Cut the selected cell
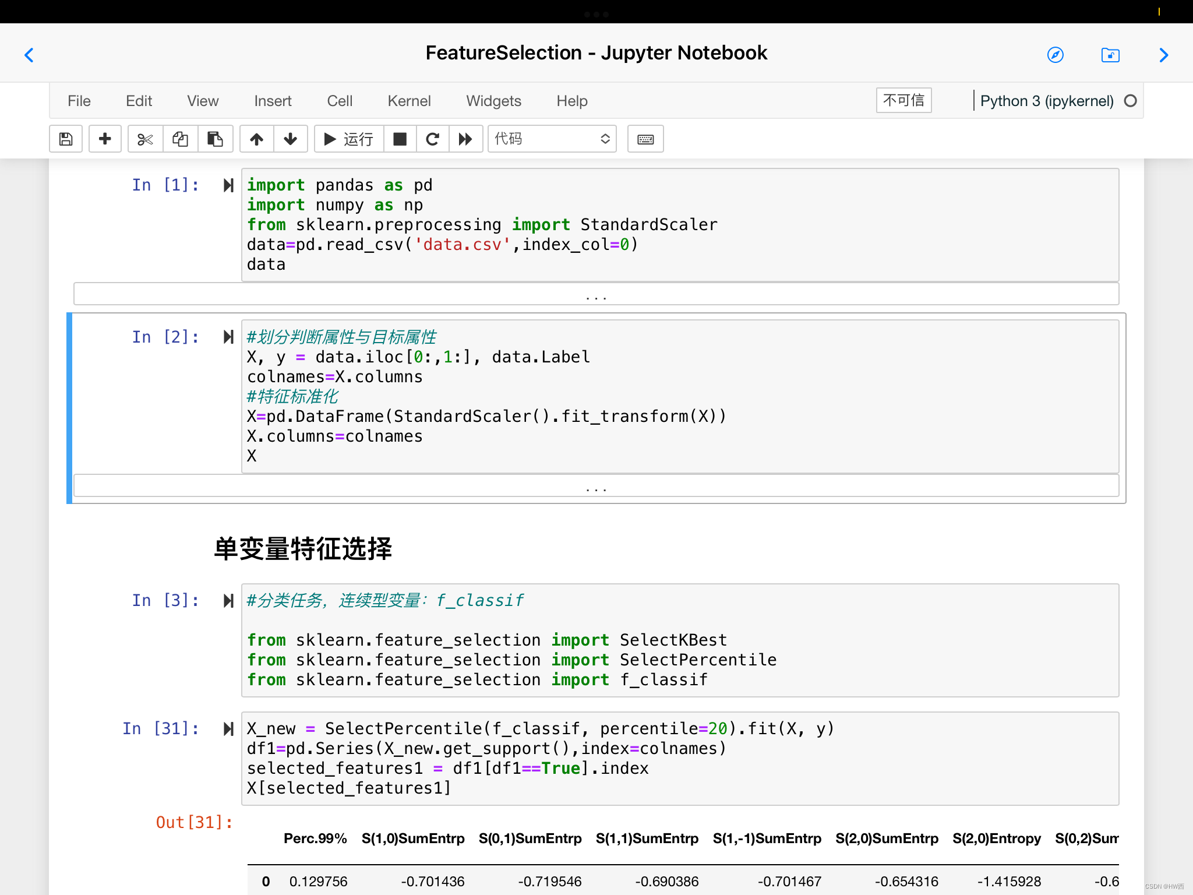This screenshot has height=895, width=1193. click(145, 139)
